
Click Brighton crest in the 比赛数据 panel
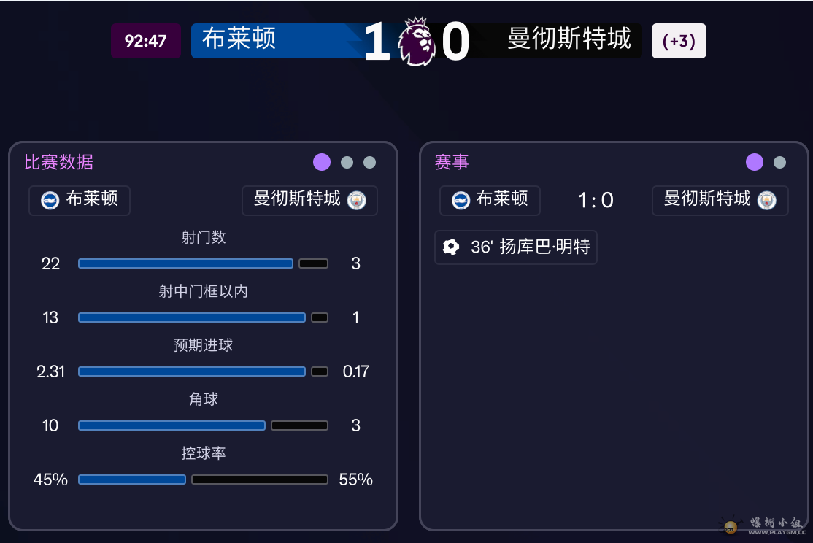tap(50, 200)
